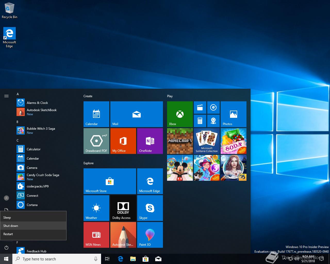Click the Play group heading

(170, 96)
